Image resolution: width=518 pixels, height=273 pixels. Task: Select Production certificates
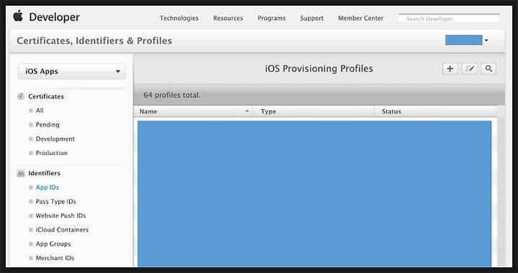pyautogui.click(x=52, y=153)
